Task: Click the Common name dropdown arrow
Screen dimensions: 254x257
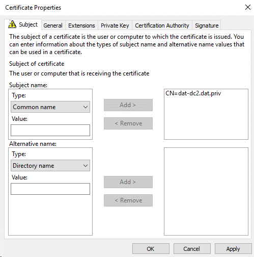Action: click(86, 107)
